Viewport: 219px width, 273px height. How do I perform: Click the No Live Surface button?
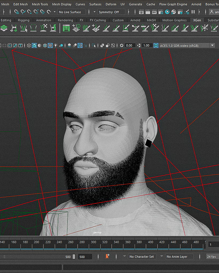(x=71, y=12)
